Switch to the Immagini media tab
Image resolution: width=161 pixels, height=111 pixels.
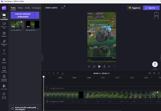pyautogui.click(x=36, y=8)
